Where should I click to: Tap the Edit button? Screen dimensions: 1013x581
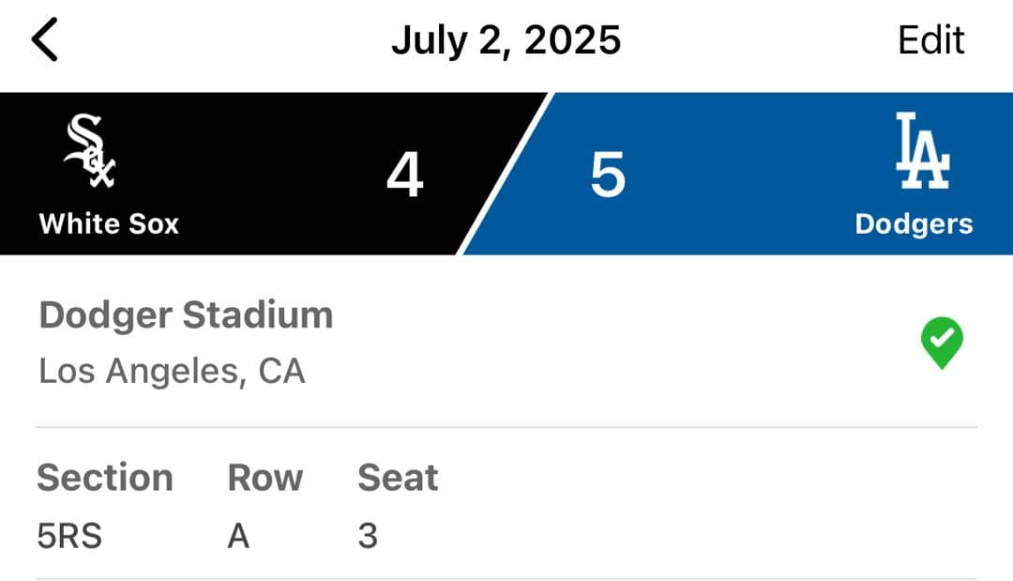pyautogui.click(x=930, y=40)
